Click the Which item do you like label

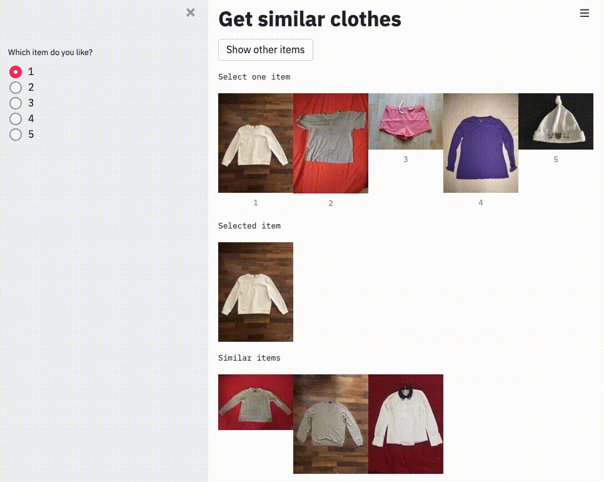point(51,52)
